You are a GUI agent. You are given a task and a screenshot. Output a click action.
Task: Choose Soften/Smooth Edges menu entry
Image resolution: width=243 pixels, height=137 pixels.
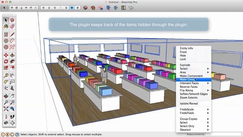click(x=194, y=94)
